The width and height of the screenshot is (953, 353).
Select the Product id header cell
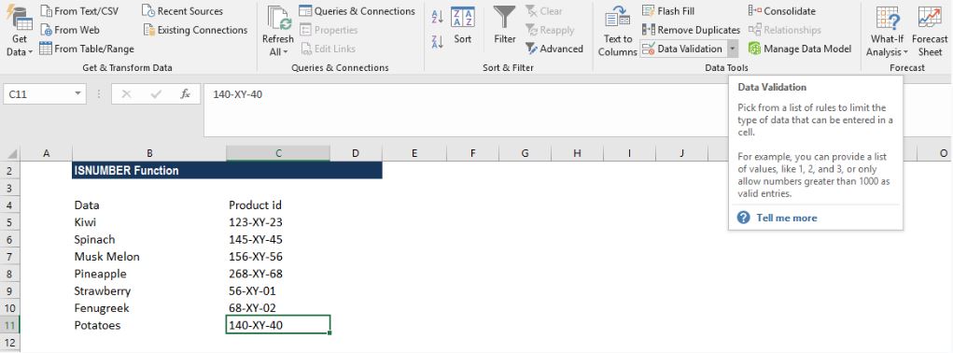click(278, 205)
